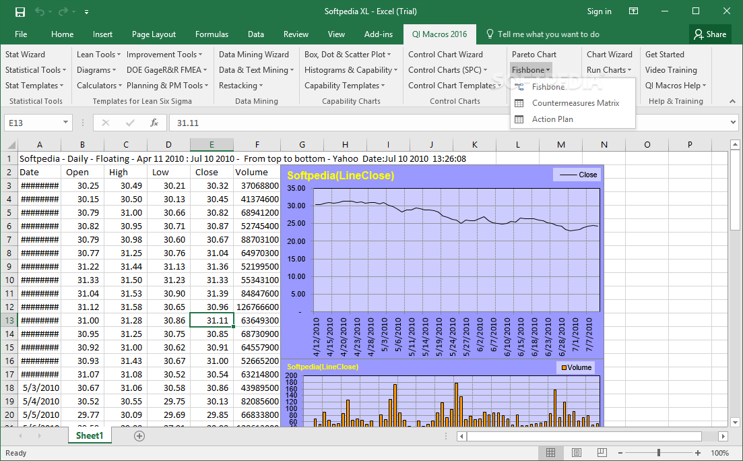Choose Action Plan from the menu
Viewport: 743px width, 461px height.
click(x=552, y=119)
